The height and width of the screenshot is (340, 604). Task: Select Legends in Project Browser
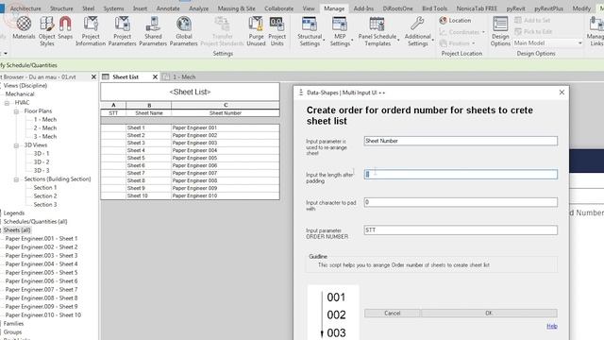click(14, 213)
